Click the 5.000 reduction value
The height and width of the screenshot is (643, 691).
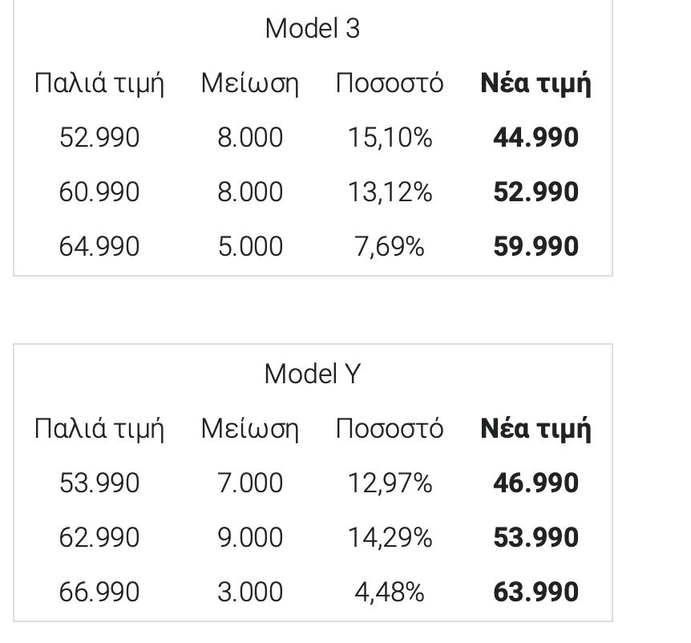tap(250, 246)
